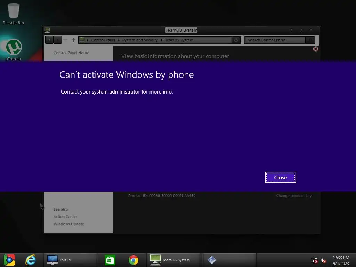Switch to This PC taskbar item
This screenshot has width=356, height=267.
pyautogui.click(x=70, y=260)
